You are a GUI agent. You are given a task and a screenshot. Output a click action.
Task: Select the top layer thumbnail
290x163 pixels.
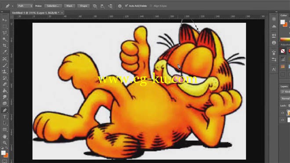[288, 112]
